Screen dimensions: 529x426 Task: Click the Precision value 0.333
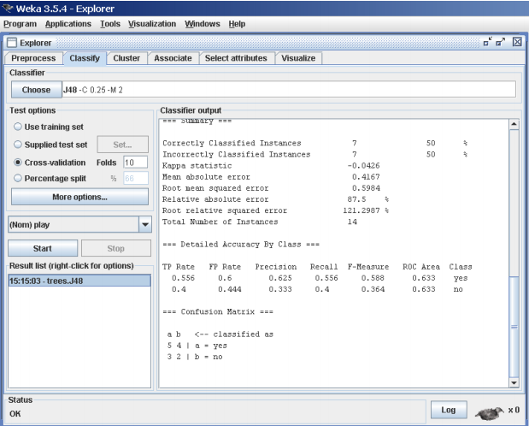point(280,289)
